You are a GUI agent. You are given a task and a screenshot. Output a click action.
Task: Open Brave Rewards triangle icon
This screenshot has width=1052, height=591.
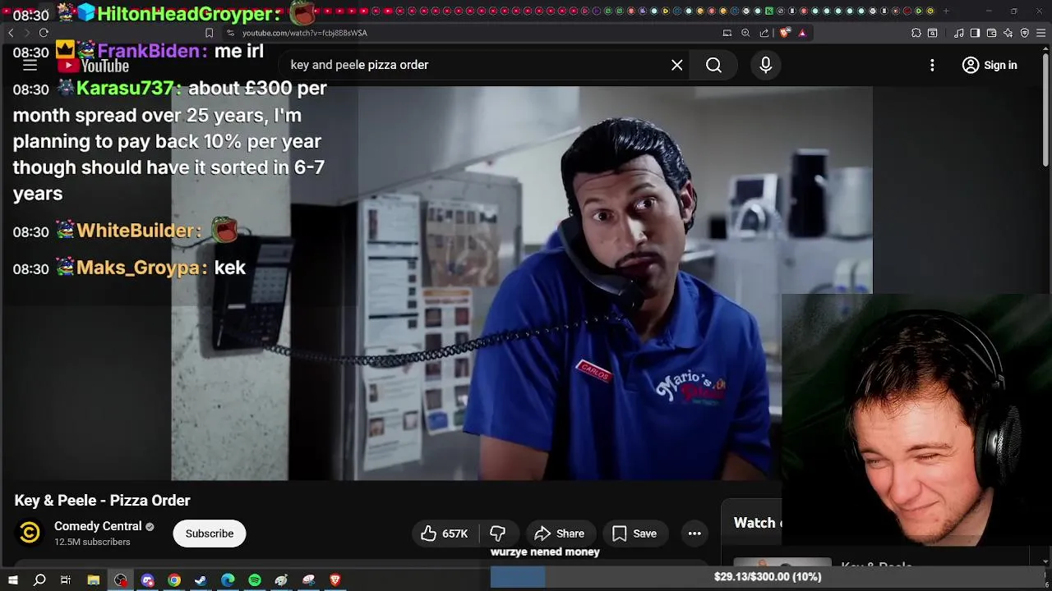[x=802, y=33]
